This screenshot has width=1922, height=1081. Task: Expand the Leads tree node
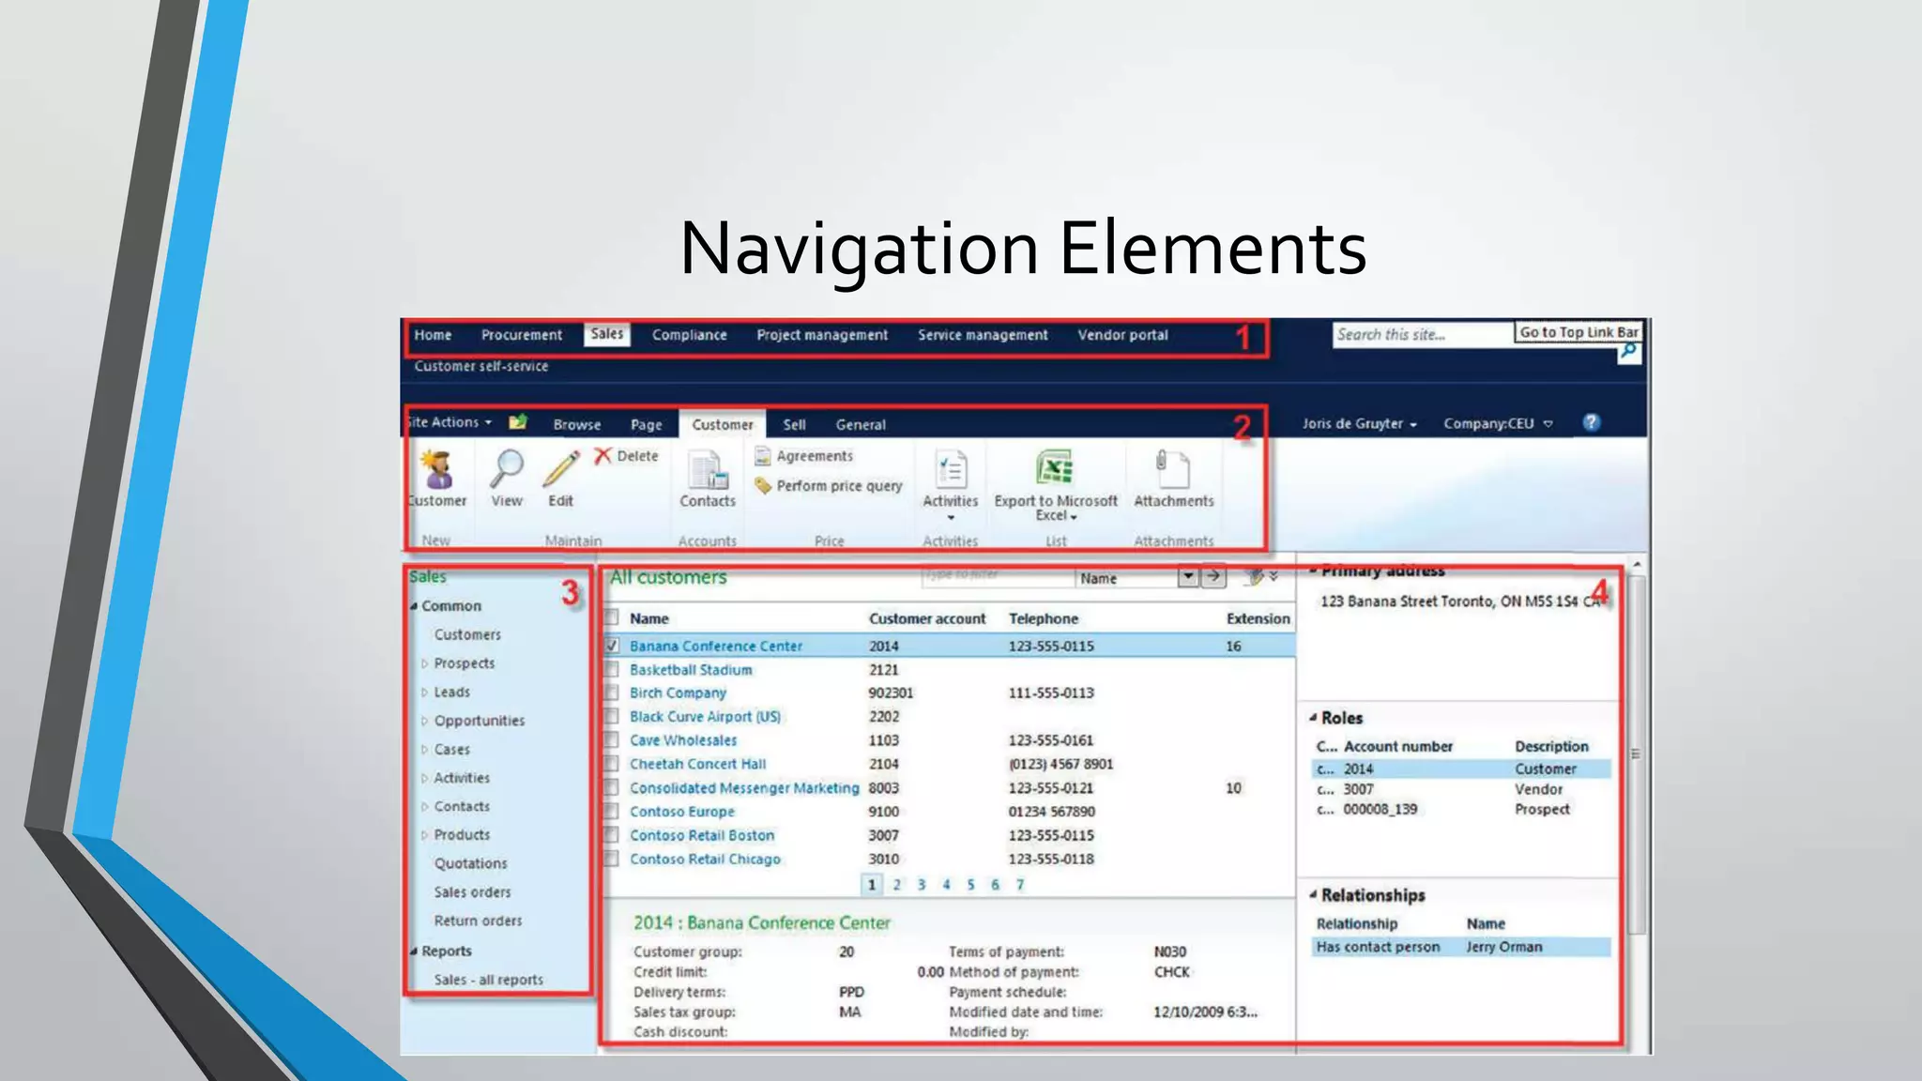tap(424, 693)
